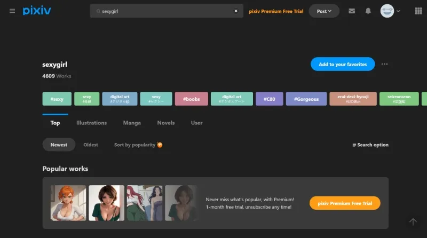Select the erui-dexi-hyouji tag chip
The image size is (427, 238).
coord(353,99)
